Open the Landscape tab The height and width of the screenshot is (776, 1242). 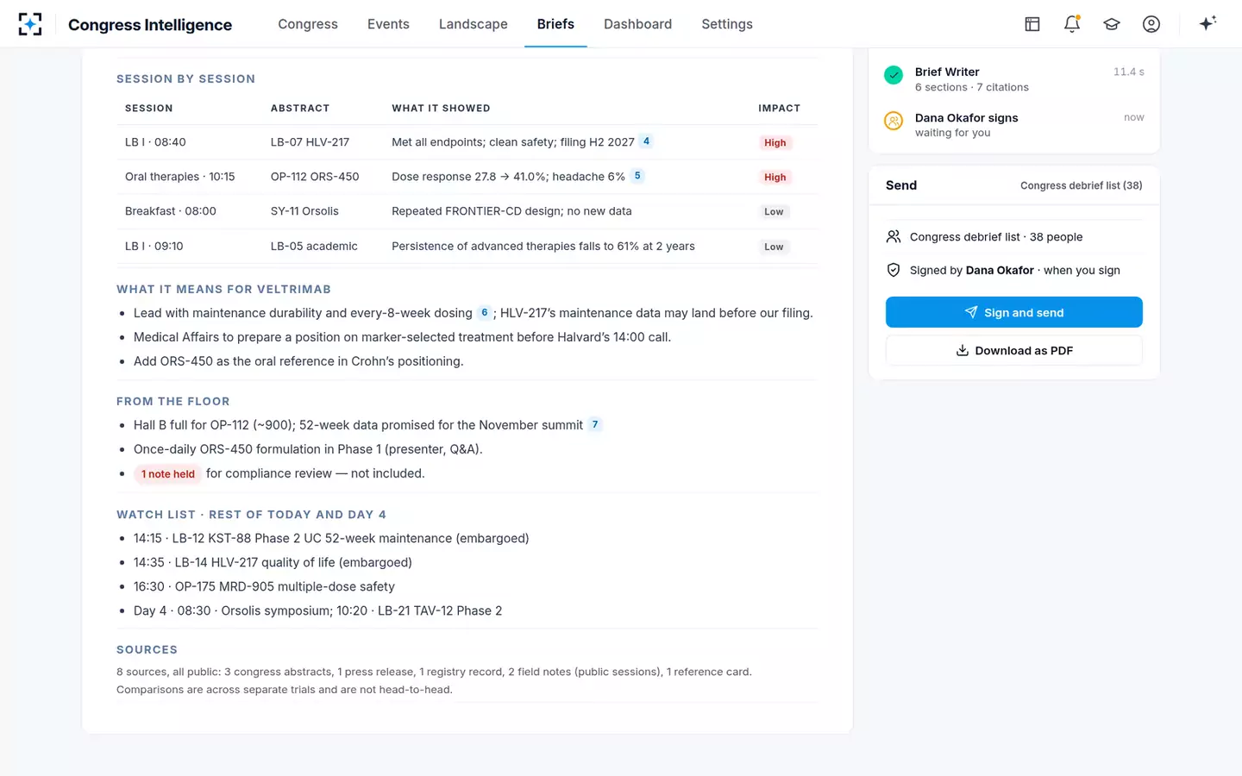tap(474, 24)
